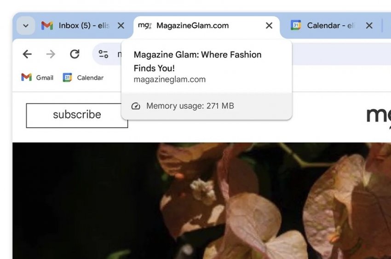Image resolution: width=391 pixels, height=259 pixels.
Task: Click the forward navigation arrow
Action: tap(51, 54)
